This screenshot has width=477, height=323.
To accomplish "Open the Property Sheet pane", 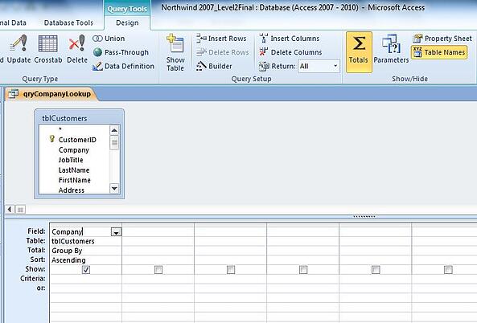I will [x=442, y=39].
